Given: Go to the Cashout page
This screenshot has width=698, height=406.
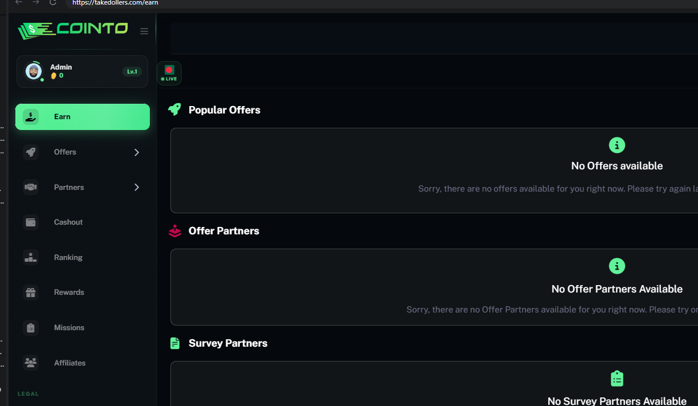Looking at the screenshot, I should pyautogui.click(x=68, y=222).
